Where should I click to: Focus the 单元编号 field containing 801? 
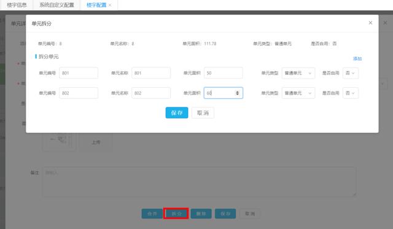pos(79,73)
